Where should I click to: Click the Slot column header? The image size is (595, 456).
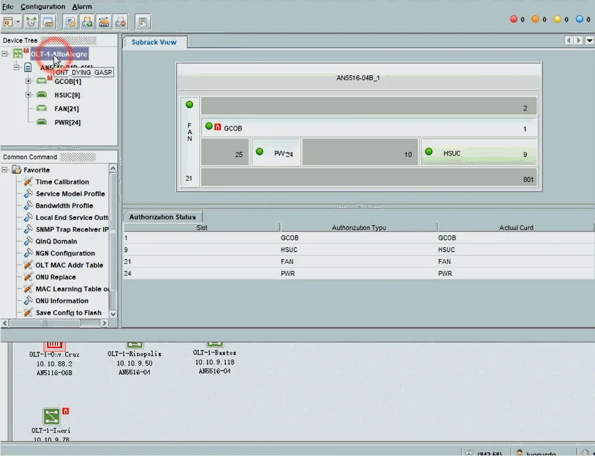point(202,227)
